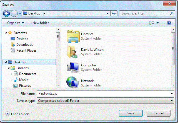Open the File name dropdown arrow
Viewport: 178px width, 123px height.
[172, 94]
